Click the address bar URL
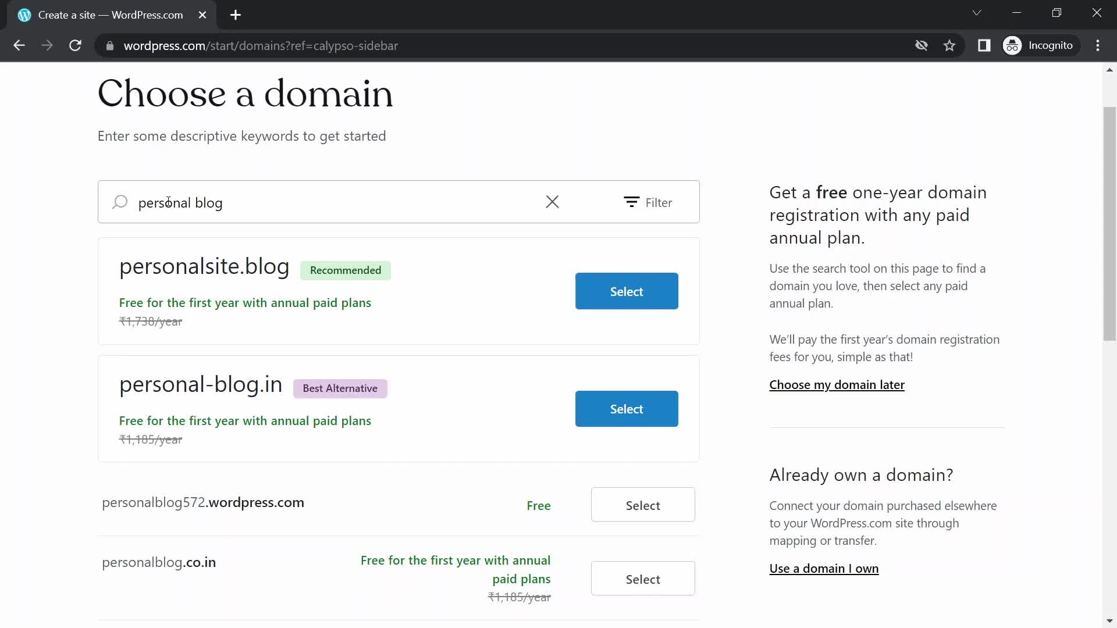The width and height of the screenshot is (1117, 628). [262, 46]
